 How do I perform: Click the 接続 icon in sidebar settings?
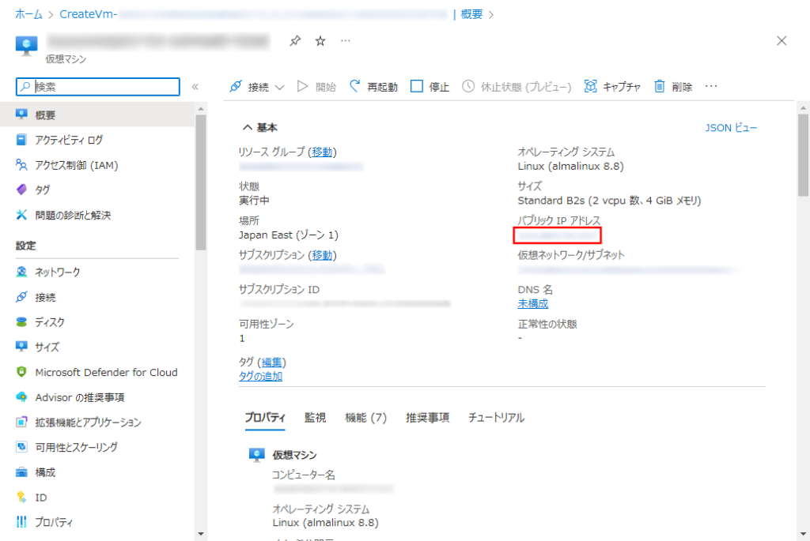click(x=21, y=296)
